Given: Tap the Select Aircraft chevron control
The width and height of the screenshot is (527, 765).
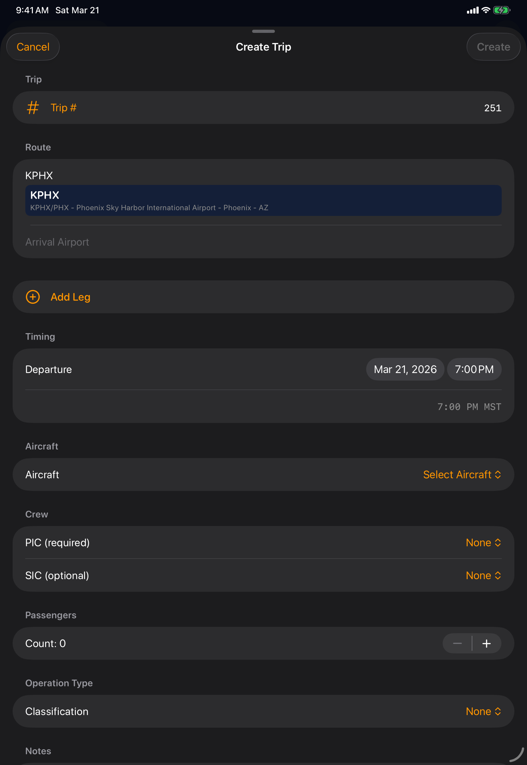Looking at the screenshot, I should (x=498, y=475).
